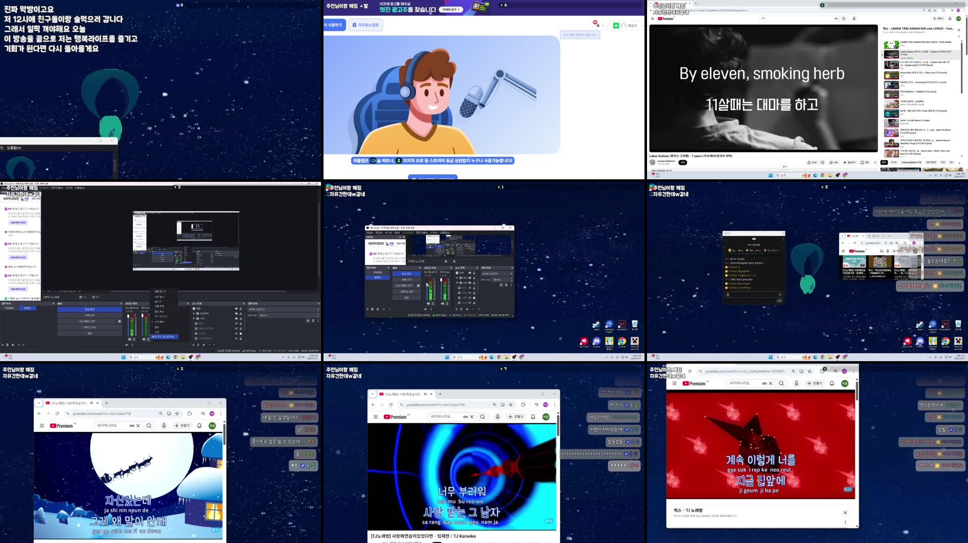Open the 파일 menu in OBS
The width and height of the screenshot is (968, 543).
pyautogui.click(x=371, y=233)
